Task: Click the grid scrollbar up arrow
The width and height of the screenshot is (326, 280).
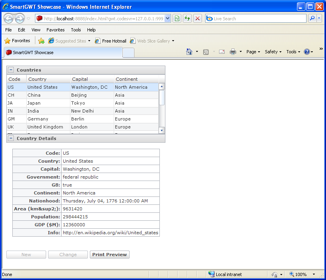Action: point(162,86)
